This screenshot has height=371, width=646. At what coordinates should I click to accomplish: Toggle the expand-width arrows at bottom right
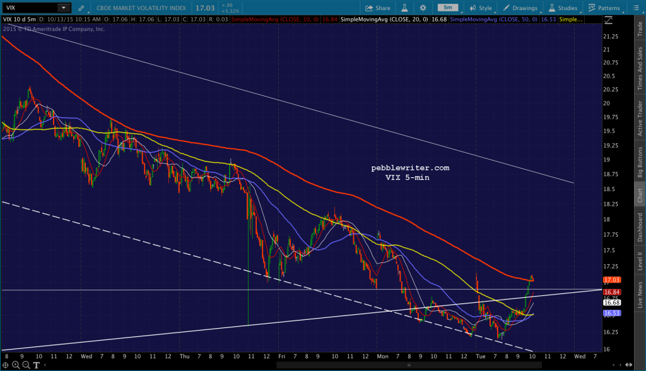coord(629,365)
